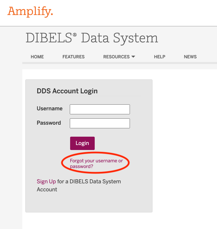Follow the Sign Up link
Viewport: 217px width, 229px height.
[x=46, y=182]
